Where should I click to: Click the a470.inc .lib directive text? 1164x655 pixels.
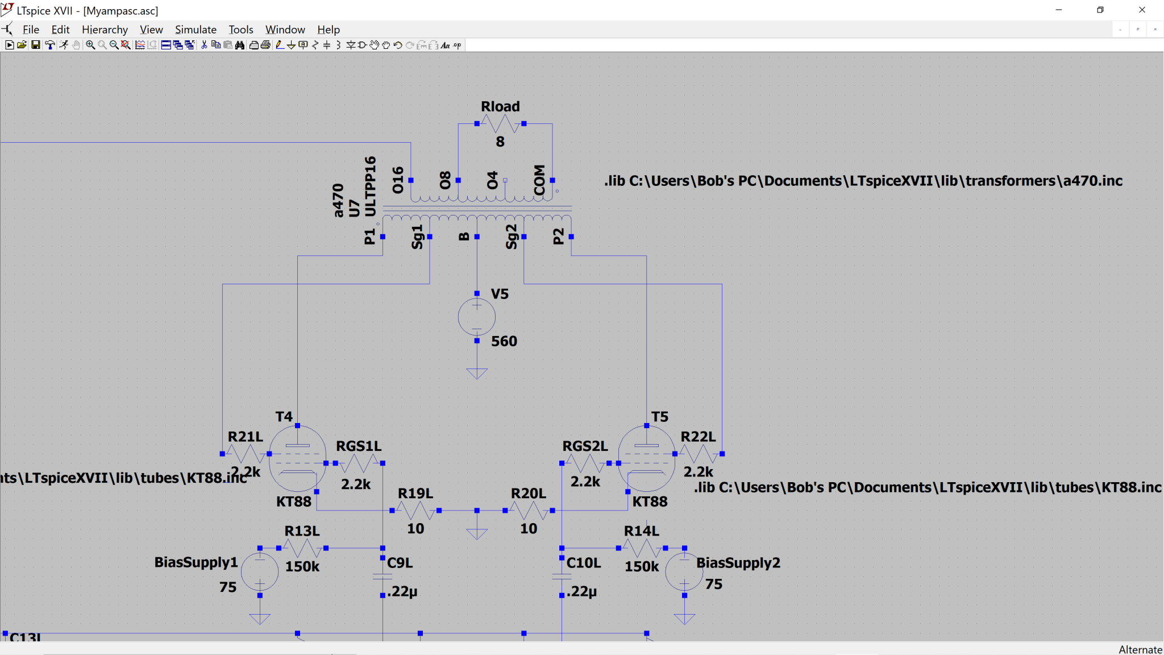[x=863, y=181]
